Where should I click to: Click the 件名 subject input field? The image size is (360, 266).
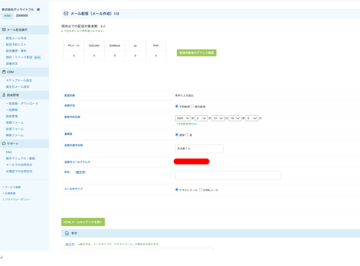(228, 175)
